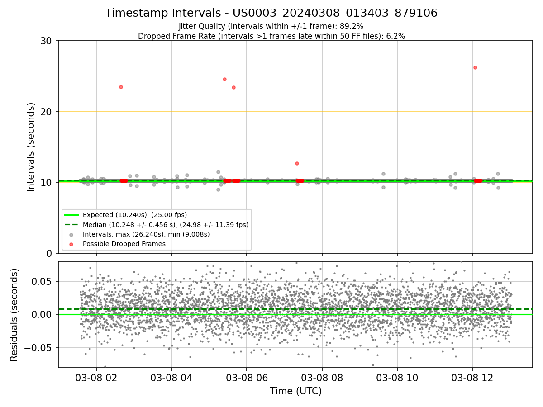Click the 'Intervals (seconds)' y-axis label

point(31,147)
